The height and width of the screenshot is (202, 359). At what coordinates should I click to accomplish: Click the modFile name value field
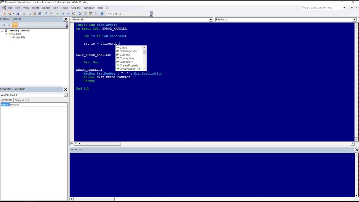pos(38,105)
